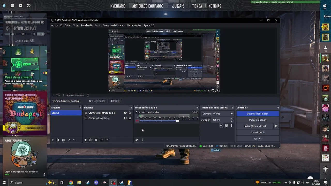Open the Paneles menu
This screenshot has height=186, width=331.
87,25
